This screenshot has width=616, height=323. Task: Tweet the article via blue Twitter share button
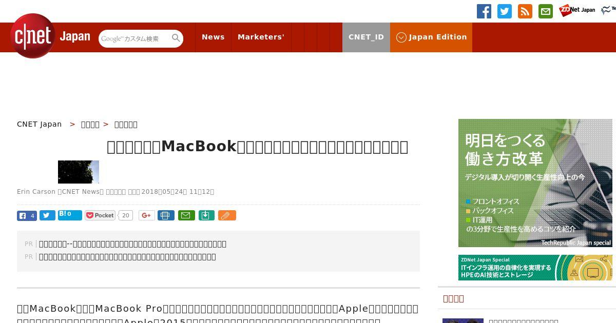click(x=47, y=216)
